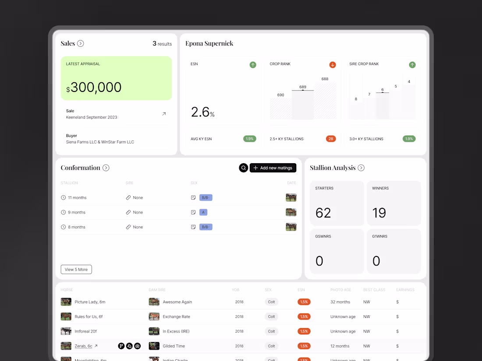
Task: Open Stallion Analysis via its chevron arrow
Action: tap(361, 168)
